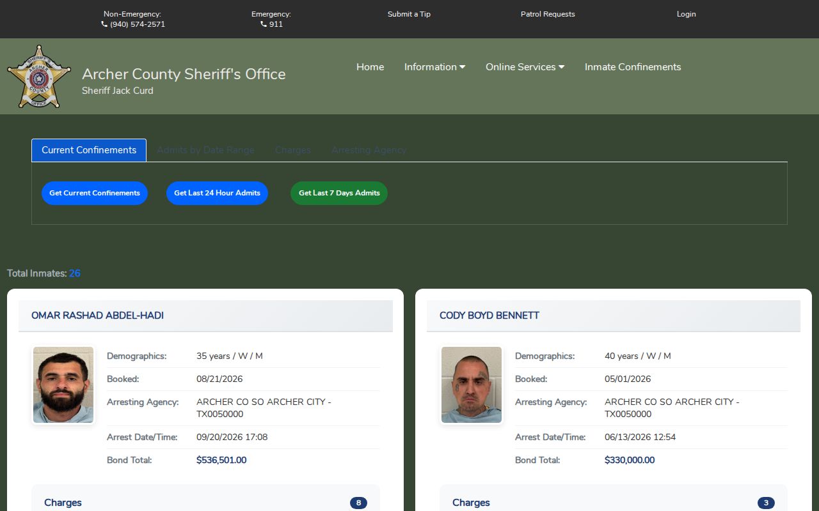819x511 pixels.
Task: Click the arrest time 09/20/2026 17:08
Action: (232, 438)
